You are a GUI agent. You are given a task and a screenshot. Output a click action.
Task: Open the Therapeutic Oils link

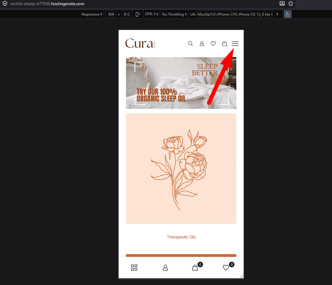[181, 237]
